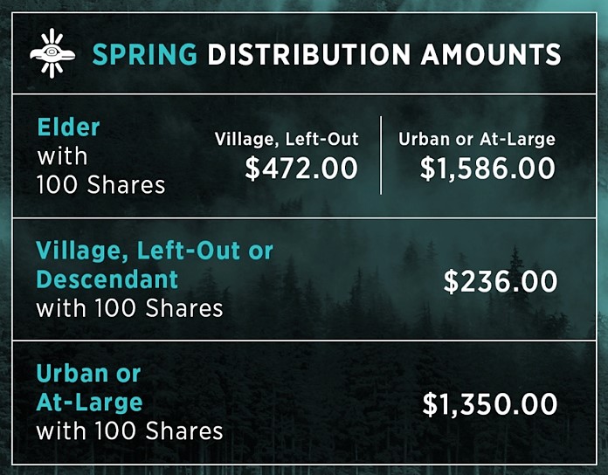Screen dimensions: 608x475
Task: Click the large teal "At-Large" heading
Action: 89,403
